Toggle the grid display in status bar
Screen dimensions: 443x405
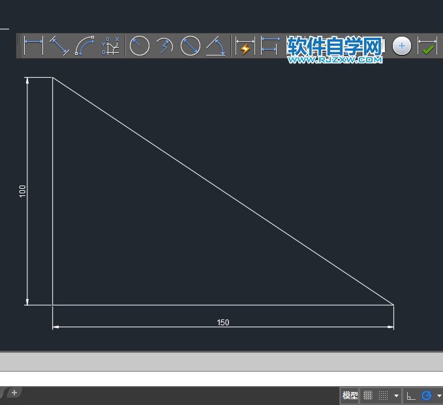[x=367, y=395]
